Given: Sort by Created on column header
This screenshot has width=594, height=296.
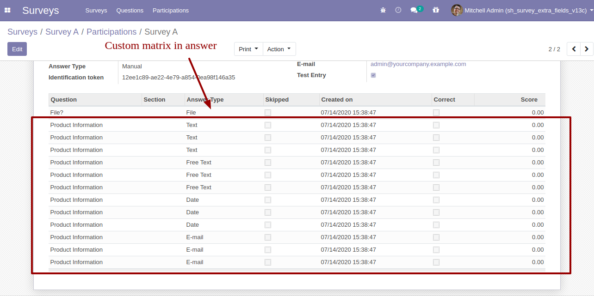Looking at the screenshot, I should coord(337,100).
